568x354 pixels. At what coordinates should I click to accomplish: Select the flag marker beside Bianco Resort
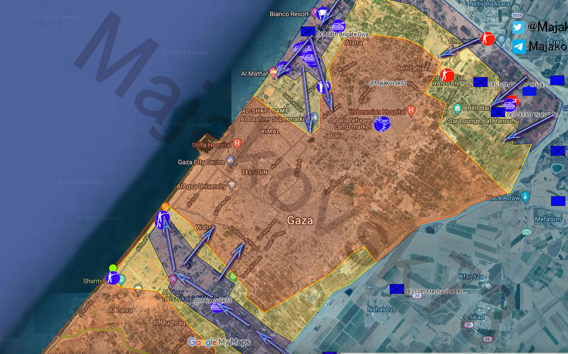point(323,14)
